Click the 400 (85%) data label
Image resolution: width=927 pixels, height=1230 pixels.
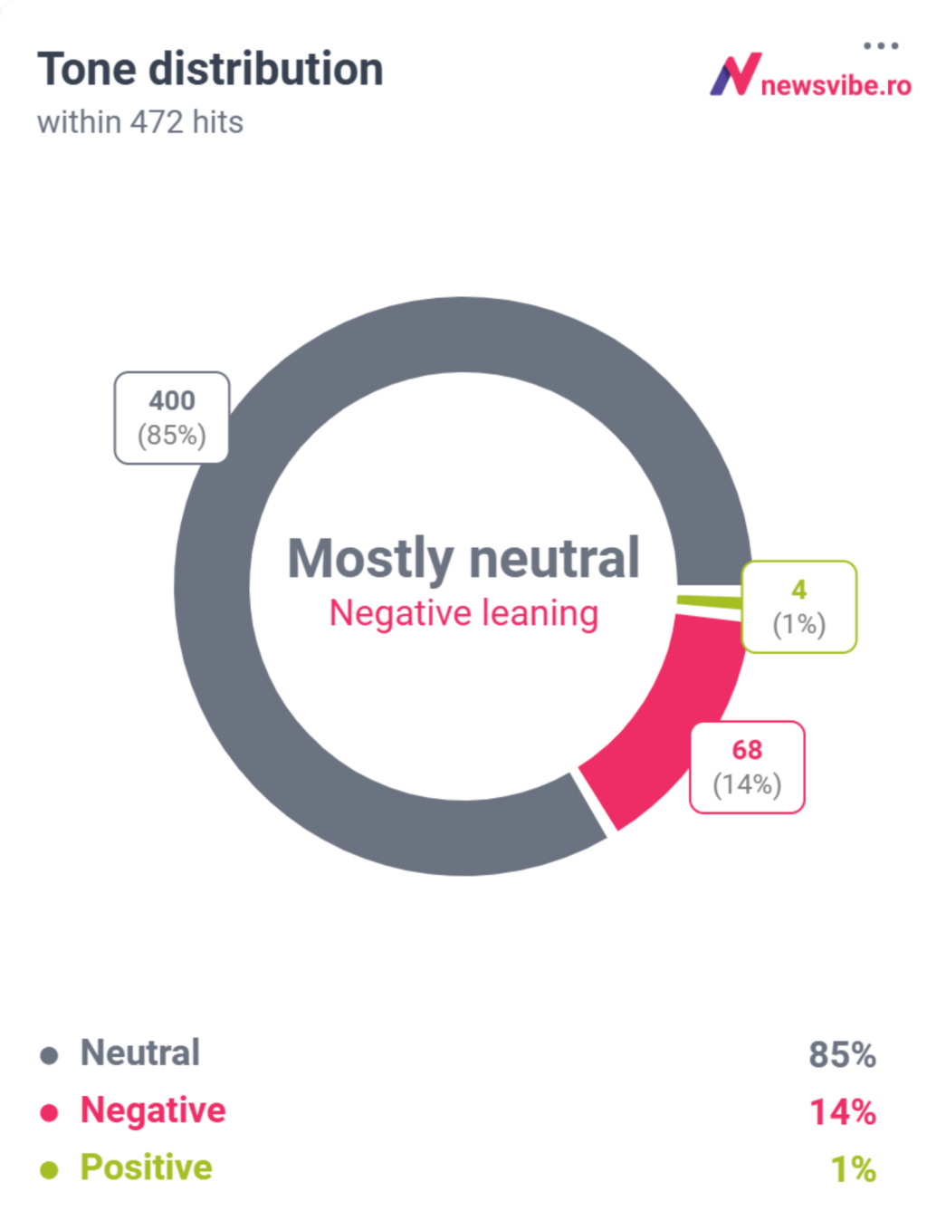[172, 418]
